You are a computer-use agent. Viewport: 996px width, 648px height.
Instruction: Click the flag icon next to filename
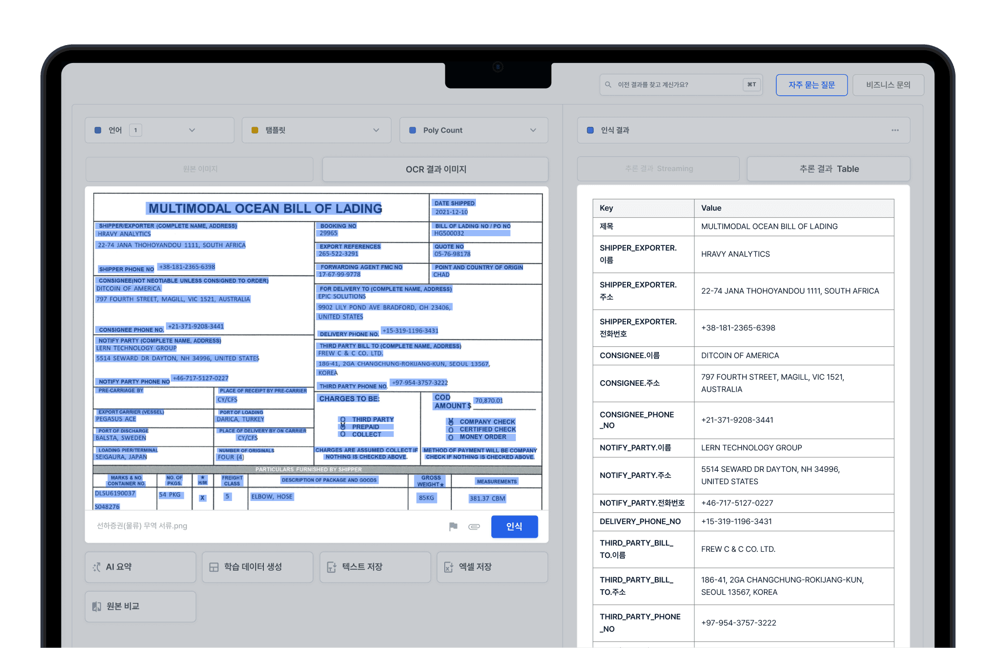click(453, 527)
